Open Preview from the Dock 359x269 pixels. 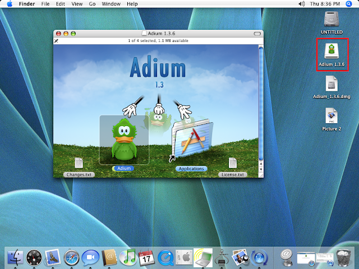coord(240,258)
